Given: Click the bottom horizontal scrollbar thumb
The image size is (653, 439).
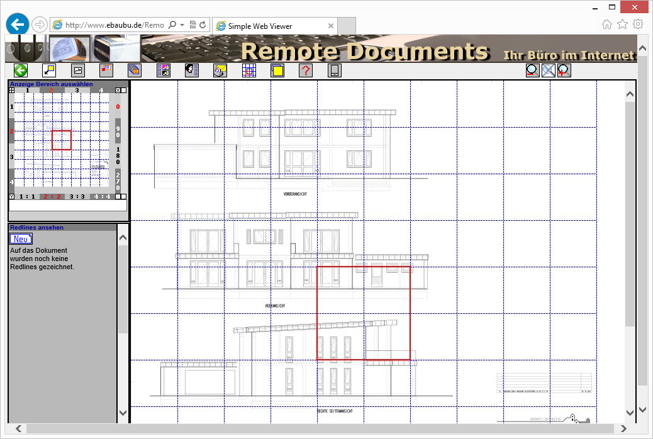Looking at the screenshot, I should pos(320,428).
